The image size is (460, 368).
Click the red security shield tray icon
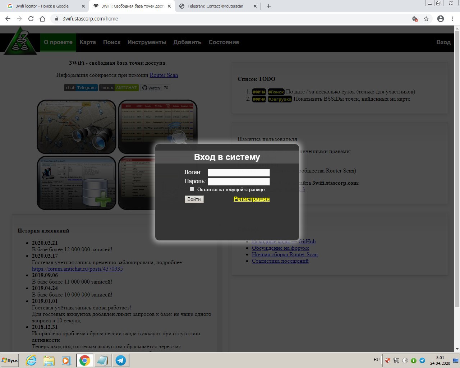click(388, 360)
